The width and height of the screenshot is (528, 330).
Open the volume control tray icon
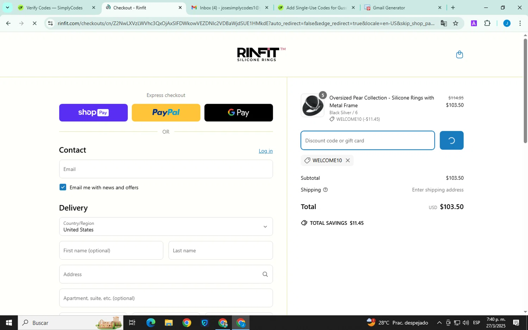pos(466,323)
